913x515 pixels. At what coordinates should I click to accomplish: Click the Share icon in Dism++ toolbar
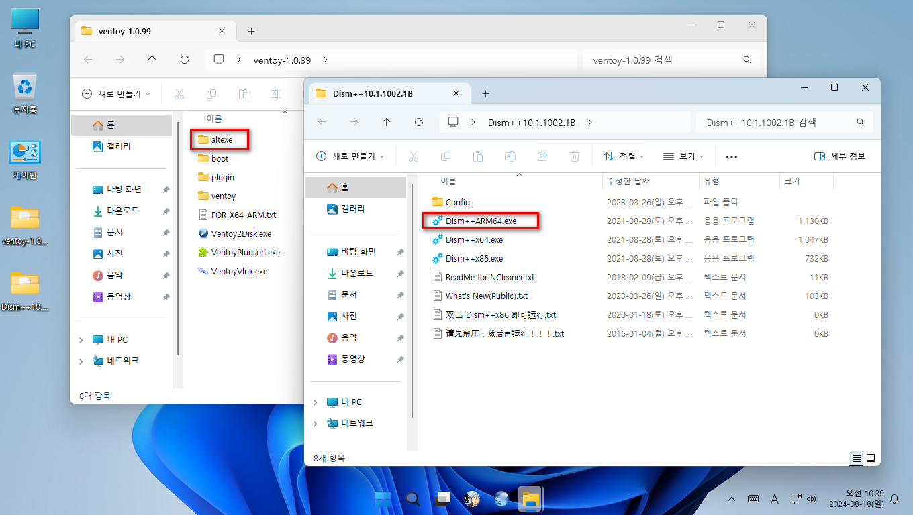[x=542, y=156]
